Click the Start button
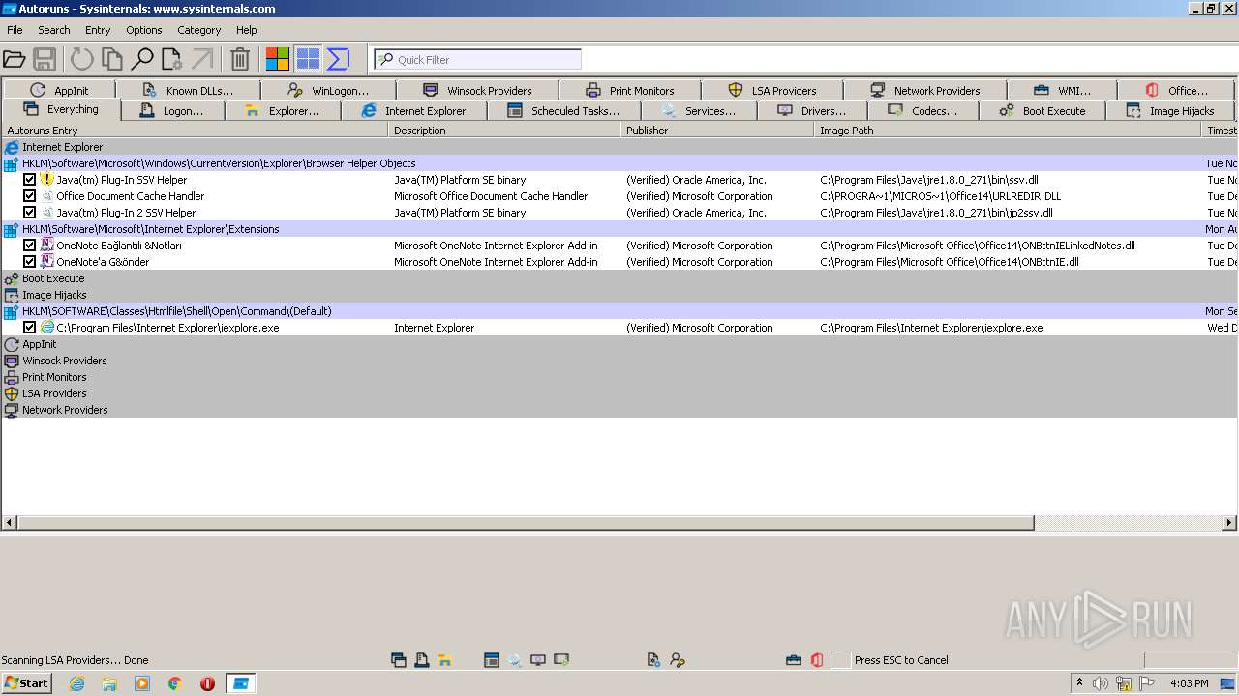Screen dimensions: 1239x696 [x=27, y=683]
